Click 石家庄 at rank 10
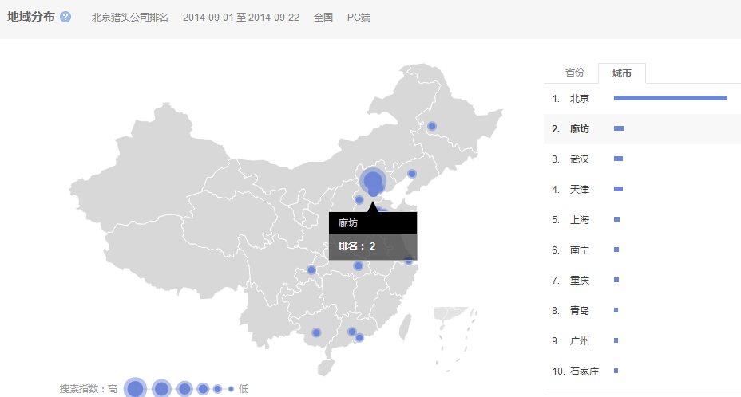This screenshot has height=397, width=741. (584, 371)
